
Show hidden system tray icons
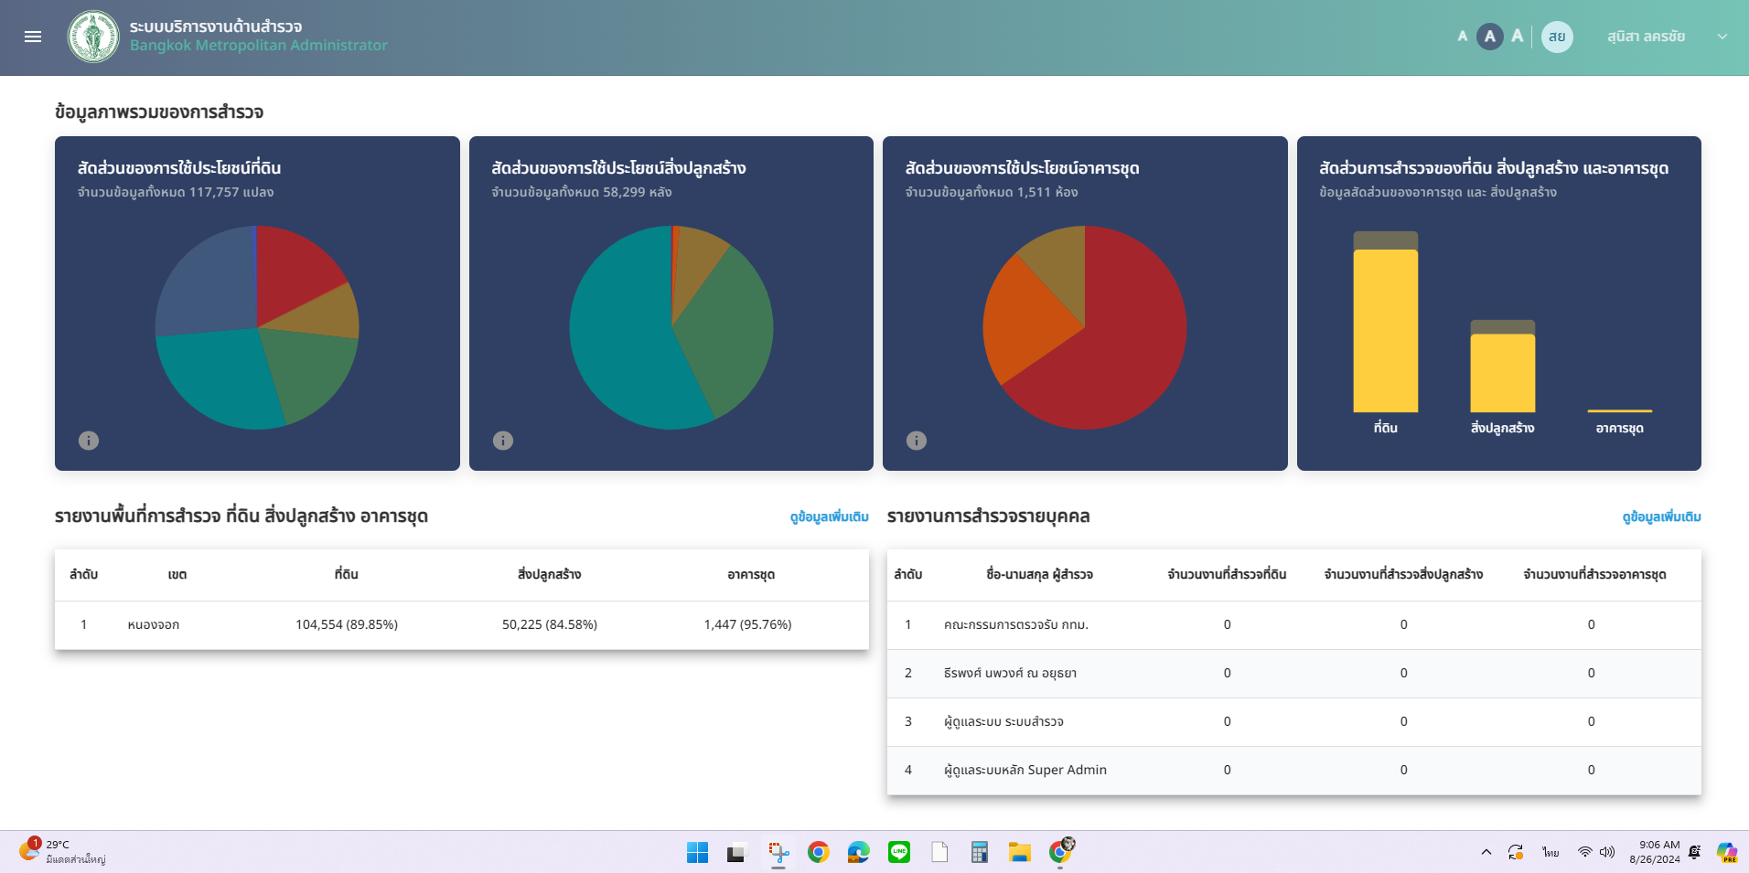(1486, 852)
